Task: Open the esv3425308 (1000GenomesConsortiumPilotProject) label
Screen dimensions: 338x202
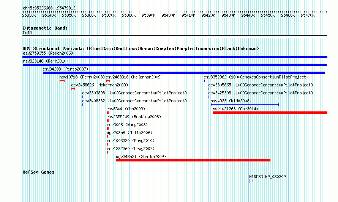Action: pos(261,93)
